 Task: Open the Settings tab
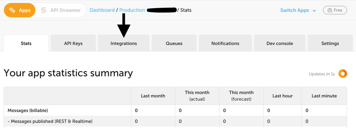coord(330,43)
